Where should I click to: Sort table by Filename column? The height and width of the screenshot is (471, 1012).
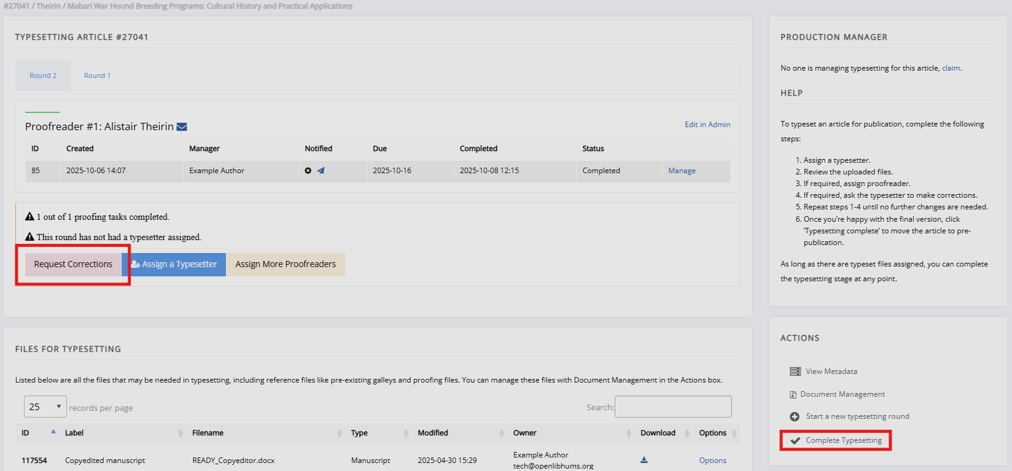point(266,433)
